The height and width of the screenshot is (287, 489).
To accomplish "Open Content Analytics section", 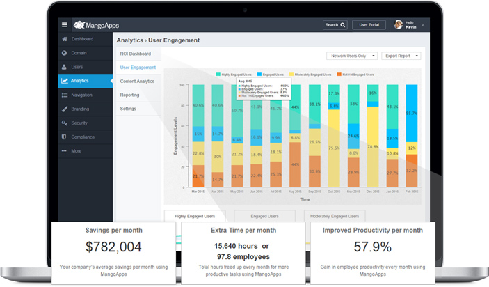I will (x=137, y=82).
